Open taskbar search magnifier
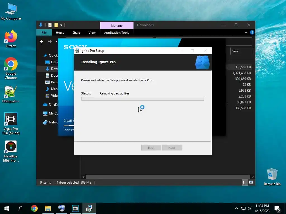The height and width of the screenshot is (214, 286). pos(20,208)
